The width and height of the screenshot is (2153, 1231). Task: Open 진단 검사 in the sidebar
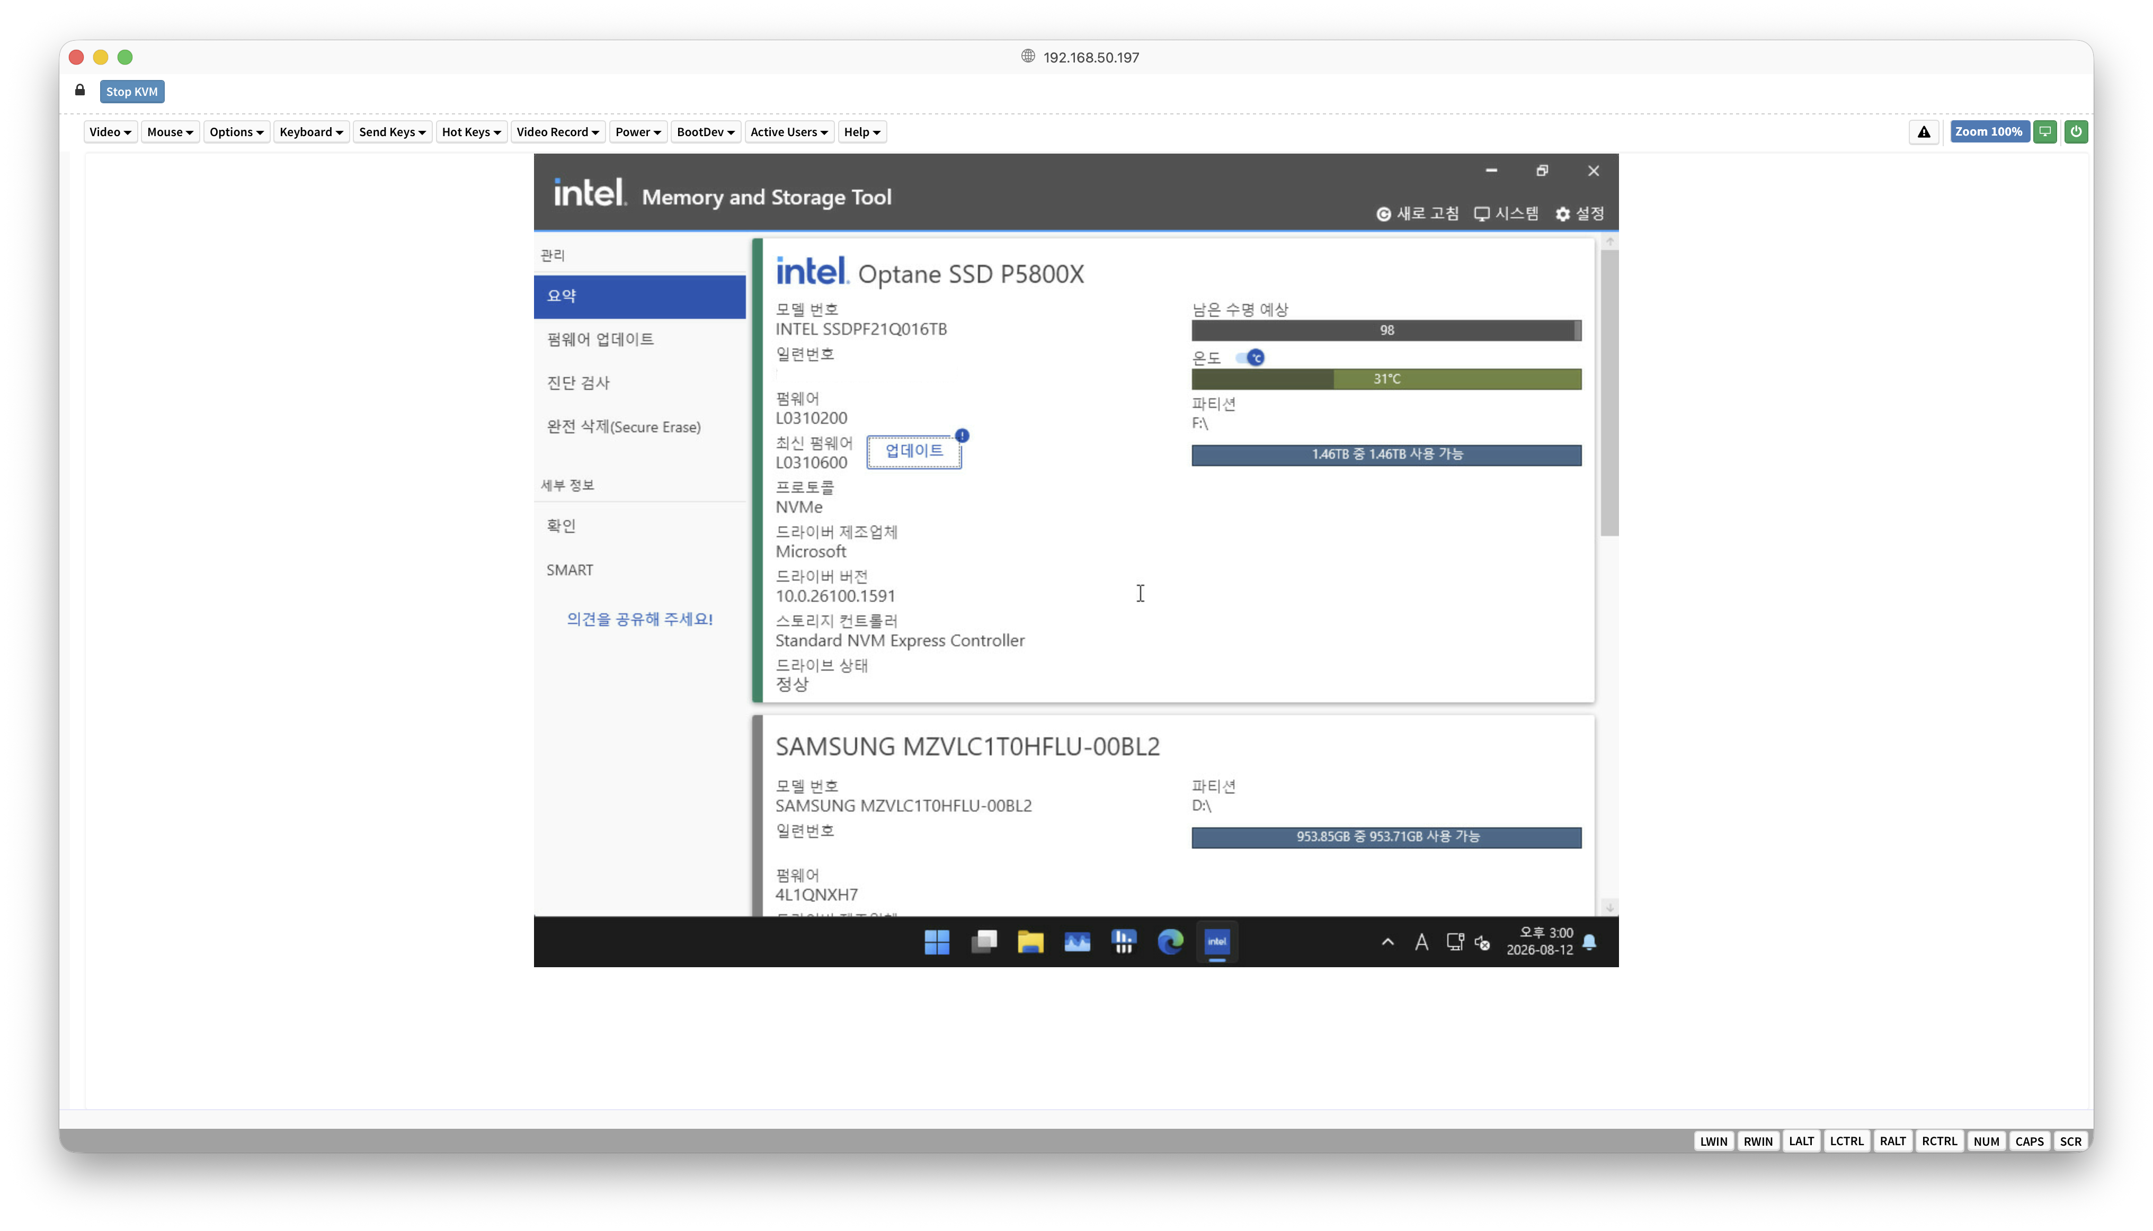(x=639, y=383)
